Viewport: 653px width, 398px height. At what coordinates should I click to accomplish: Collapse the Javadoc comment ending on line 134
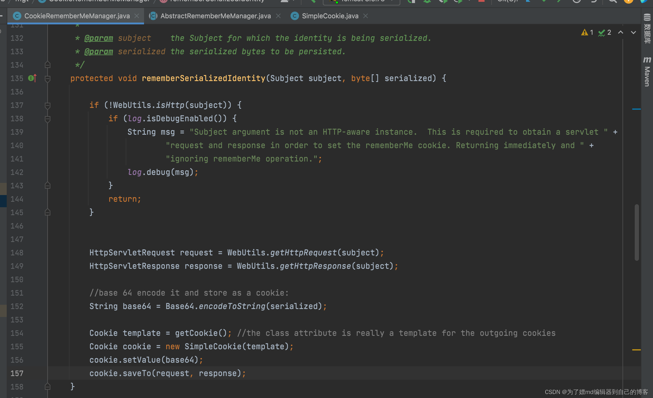tap(48, 65)
